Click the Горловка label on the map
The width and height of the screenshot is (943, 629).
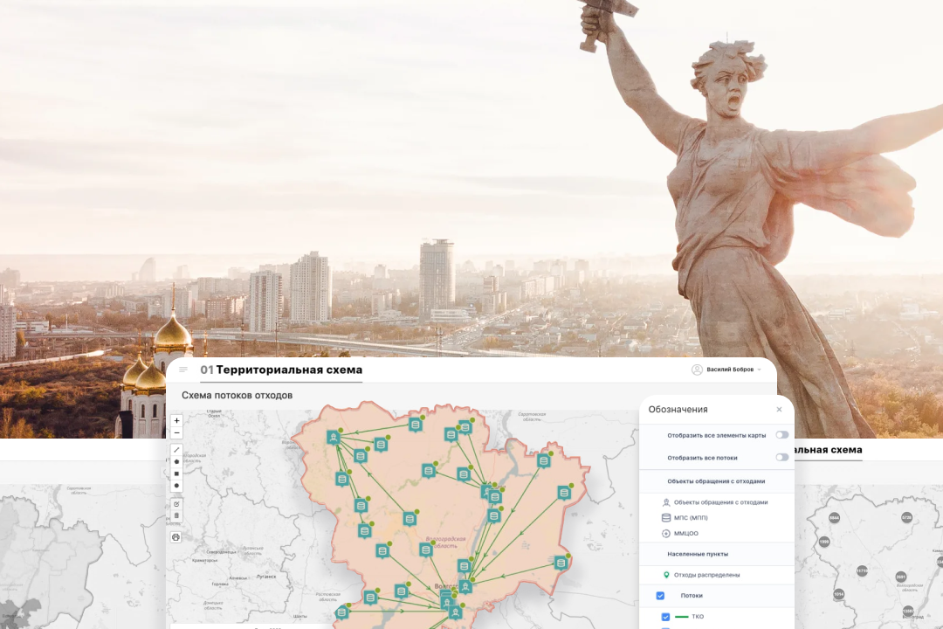click(219, 584)
